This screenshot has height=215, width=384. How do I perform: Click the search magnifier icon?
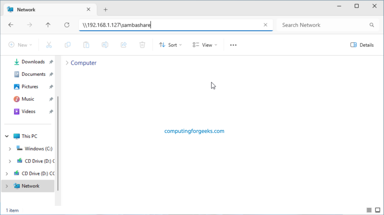(372, 25)
